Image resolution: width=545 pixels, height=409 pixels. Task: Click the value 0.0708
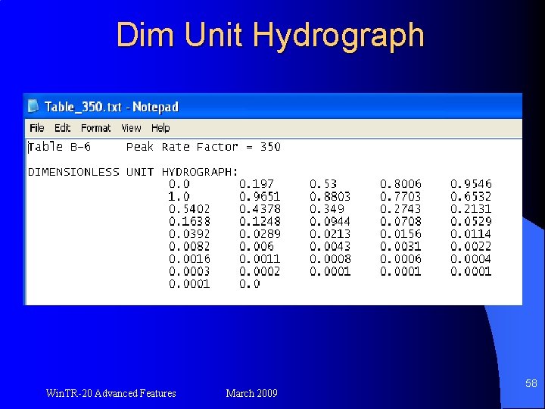pos(400,221)
